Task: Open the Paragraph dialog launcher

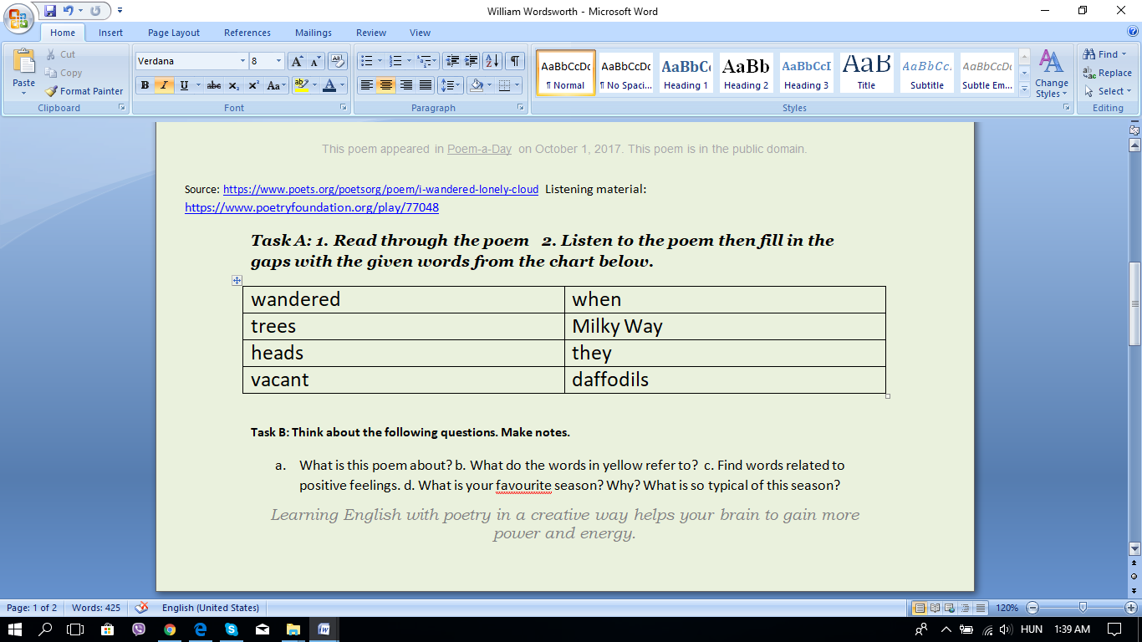Action: click(x=522, y=108)
